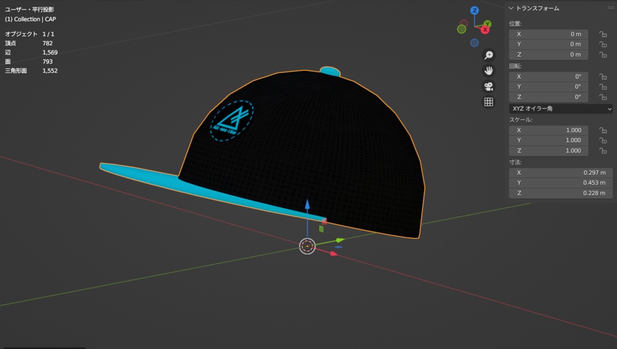The height and width of the screenshot is (349, 617).
Task: Click the green Y axis ball on gizmo
Action: 487,24
